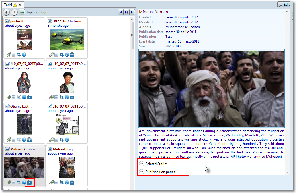Select the rhino cartoon thumbnail
Screen dimensions: 297x194
click(67, 125)
